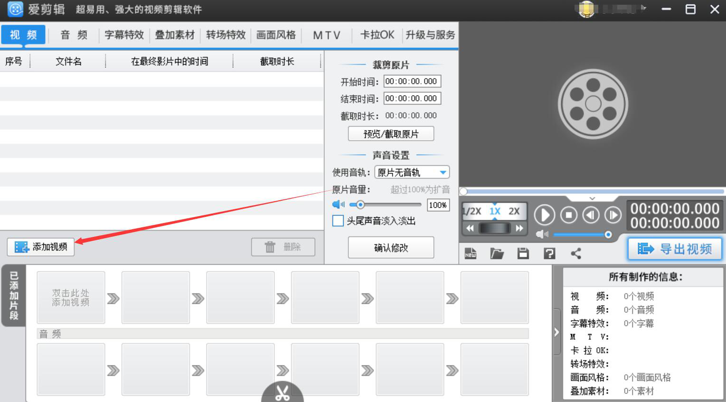Click the 截取时长 column header
The width and height of the screenshot is (726, 402).
tap(277, 61)
